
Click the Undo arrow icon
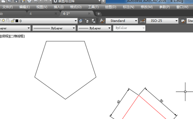pyautogui.click(x=36, y=1)
